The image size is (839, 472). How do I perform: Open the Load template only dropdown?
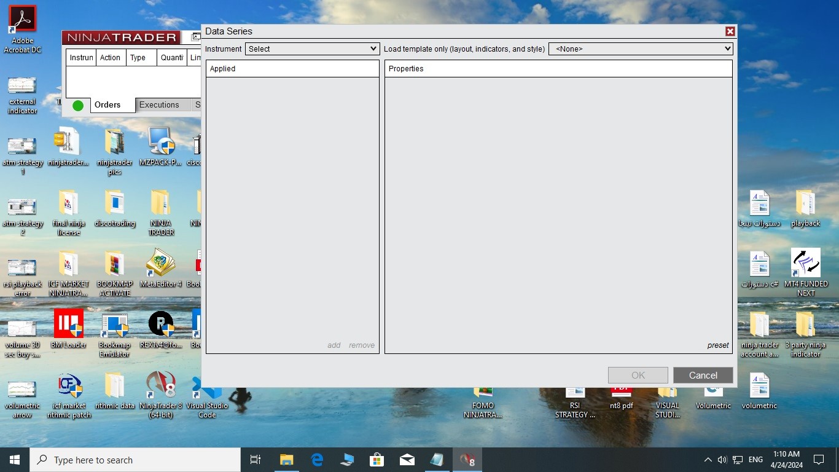pyautogui.click(x=641, y=49)
